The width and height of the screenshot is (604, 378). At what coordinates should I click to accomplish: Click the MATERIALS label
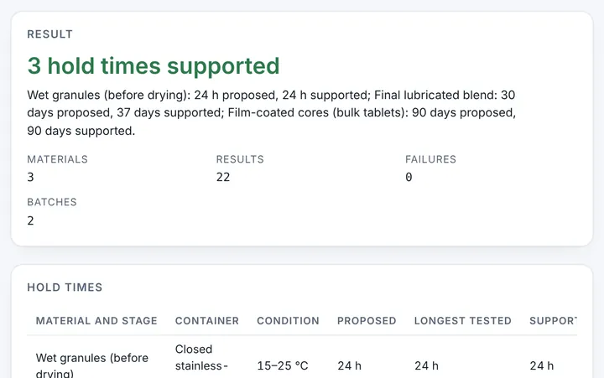point(57,159)
